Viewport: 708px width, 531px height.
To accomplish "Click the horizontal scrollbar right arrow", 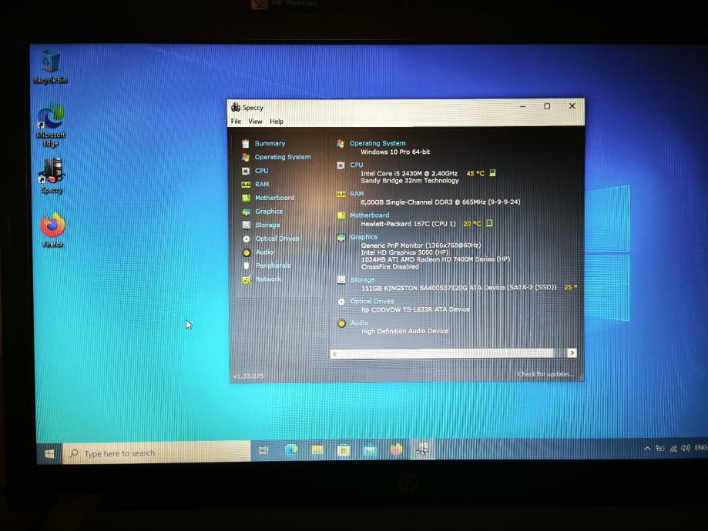I will tap(572, 352).
